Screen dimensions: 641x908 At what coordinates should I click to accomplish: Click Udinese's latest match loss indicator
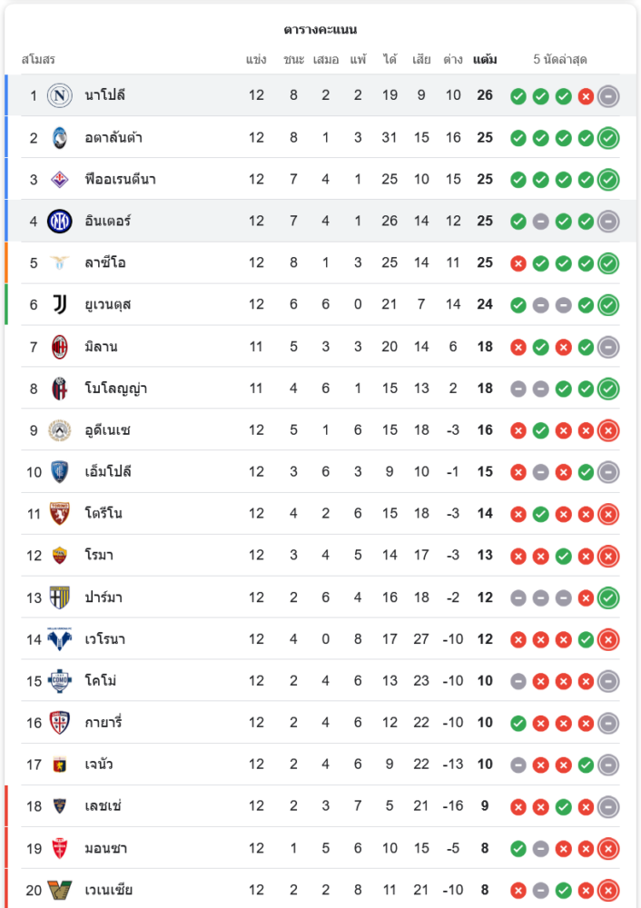tap(608, 430)
